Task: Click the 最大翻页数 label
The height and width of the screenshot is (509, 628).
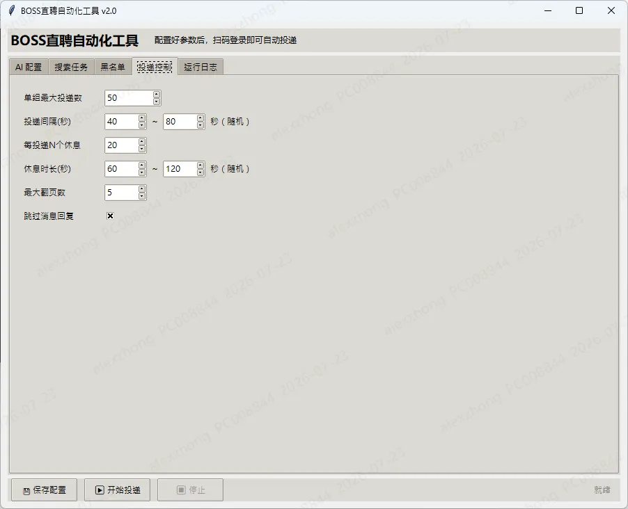Action: click(45, 193)
